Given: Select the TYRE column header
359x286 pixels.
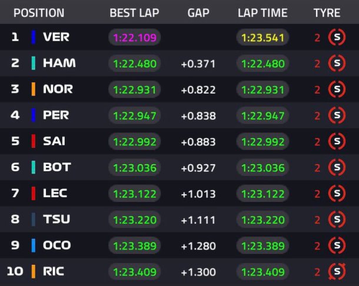Looking at the screenshot, I should (x=327, y=13).
